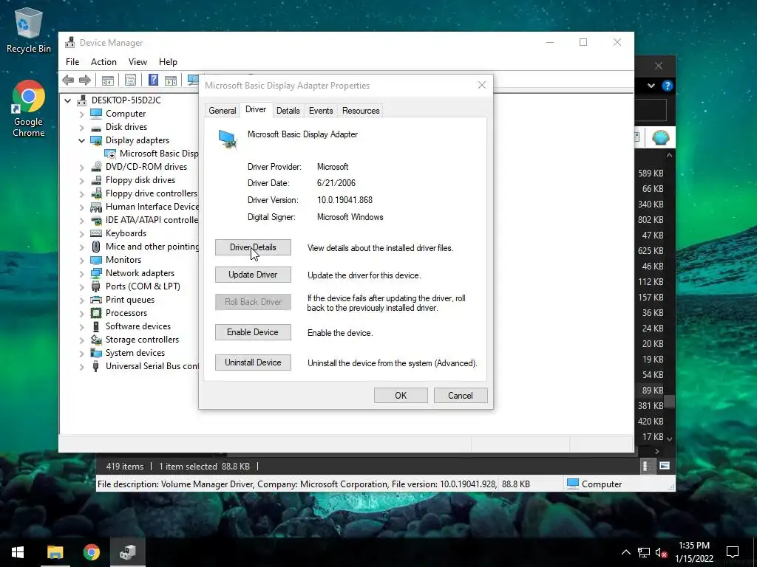Click the Universal Serial Bus controllers icon
The height and width of the screenshot is (567, 757).
coord(95,366)
